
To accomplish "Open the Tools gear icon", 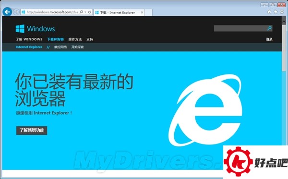I will 282,12.
